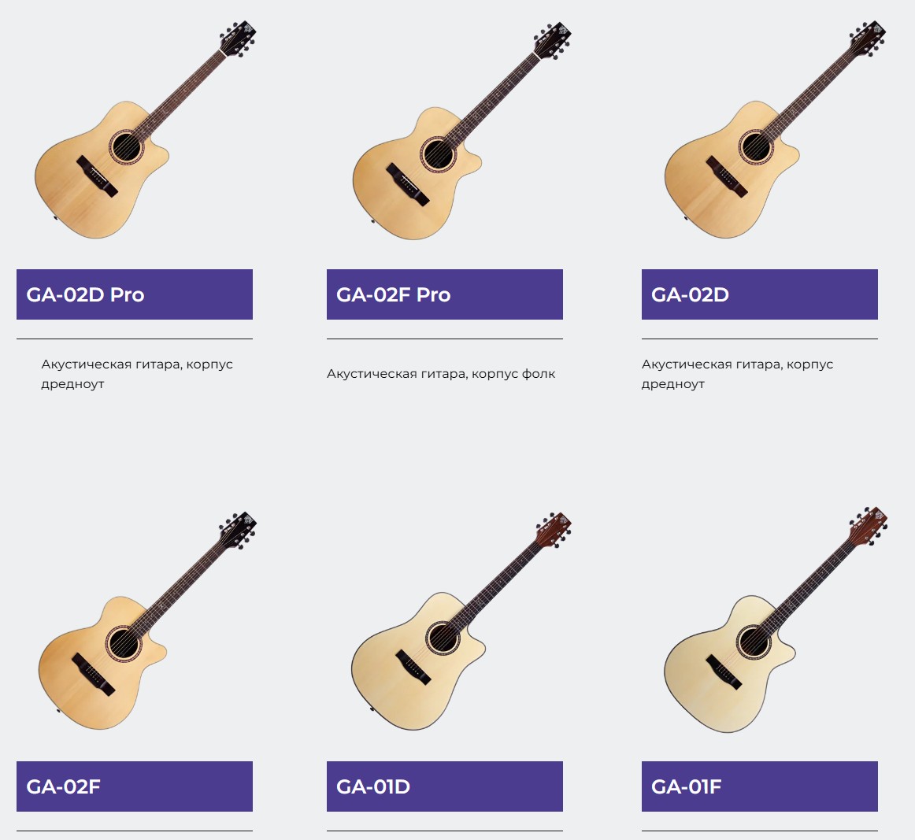
Task: Go to the GA-02F product title
Action: [x=135, y=786]
